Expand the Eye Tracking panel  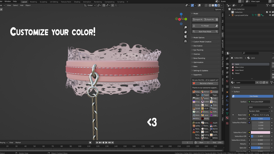tap(198, 50)
